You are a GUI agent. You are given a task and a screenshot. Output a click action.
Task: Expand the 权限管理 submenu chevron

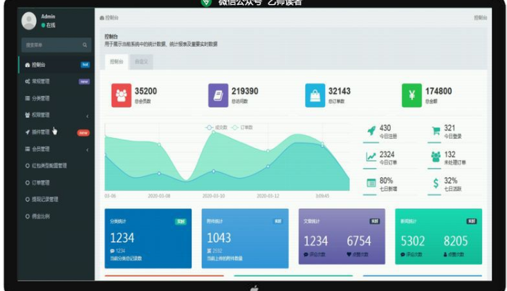point(87,116)
